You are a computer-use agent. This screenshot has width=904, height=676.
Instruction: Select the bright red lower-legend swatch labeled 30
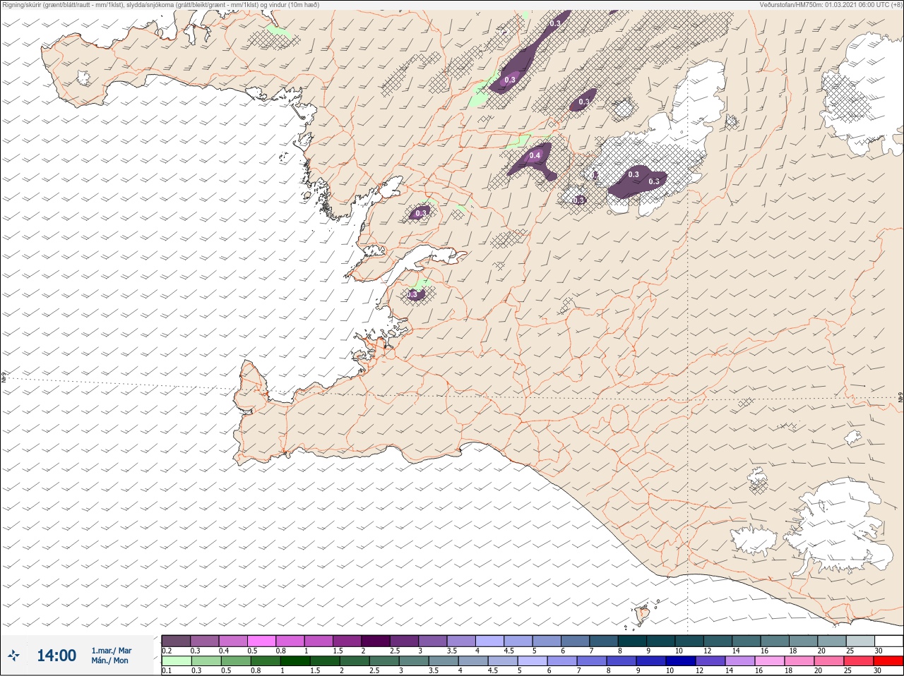coord(888,661)
